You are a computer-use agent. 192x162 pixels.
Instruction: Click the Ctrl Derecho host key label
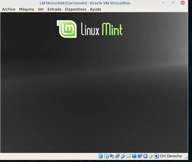coord(171,156)
